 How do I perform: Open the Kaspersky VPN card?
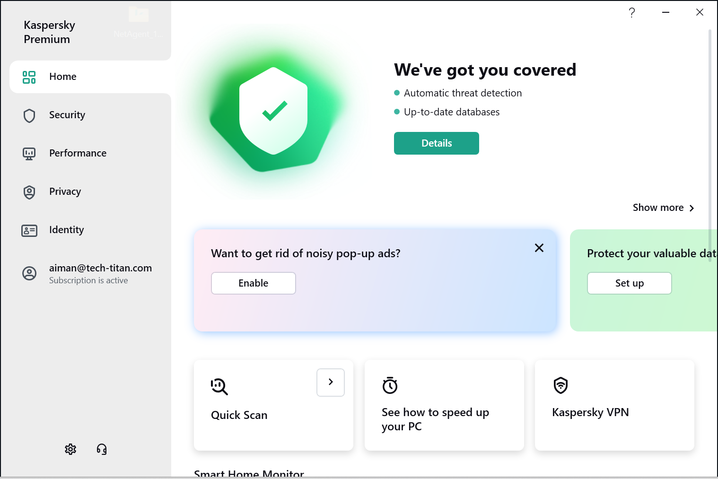614,405
